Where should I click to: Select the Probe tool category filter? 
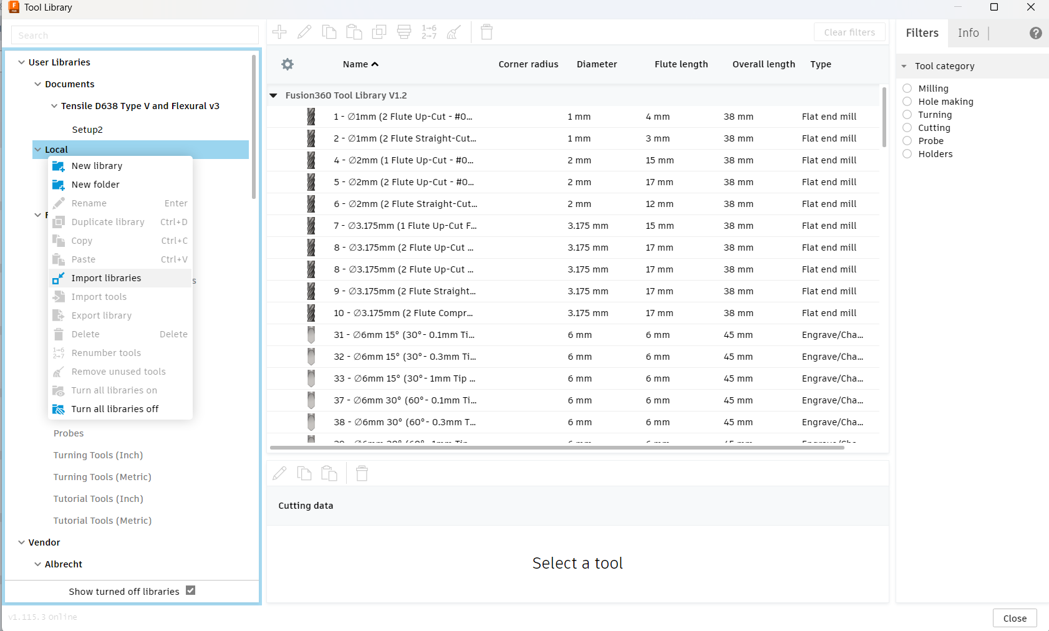(907, 141)
